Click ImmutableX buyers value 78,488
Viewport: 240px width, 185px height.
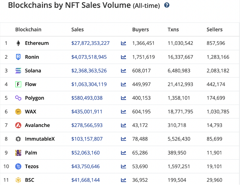(x=140, y=139)
